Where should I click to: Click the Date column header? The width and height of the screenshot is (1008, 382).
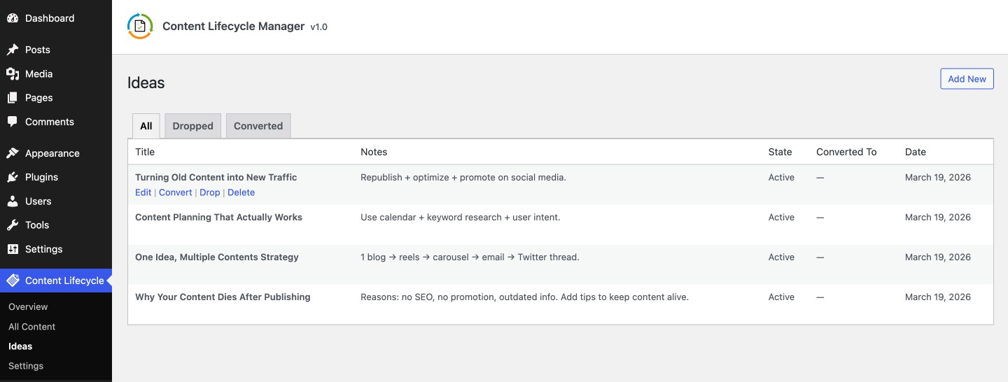pos(916,152)
